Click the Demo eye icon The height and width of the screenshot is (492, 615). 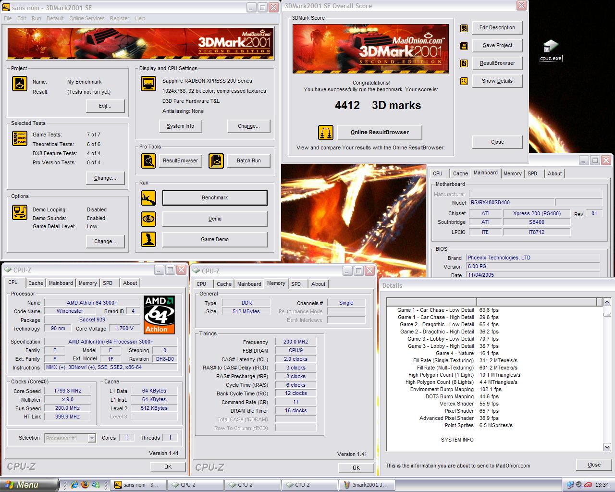coord(148,219)
